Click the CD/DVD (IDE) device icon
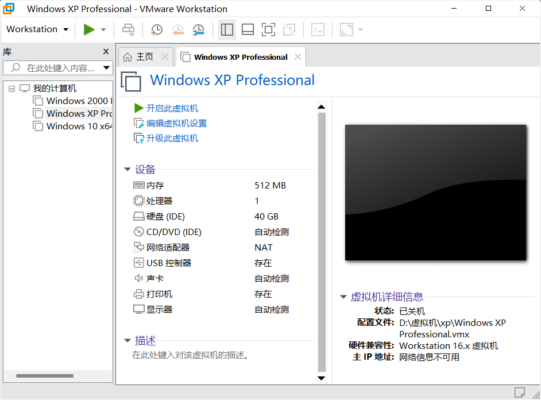Screen dimensions: 541x400 point(138,232)
